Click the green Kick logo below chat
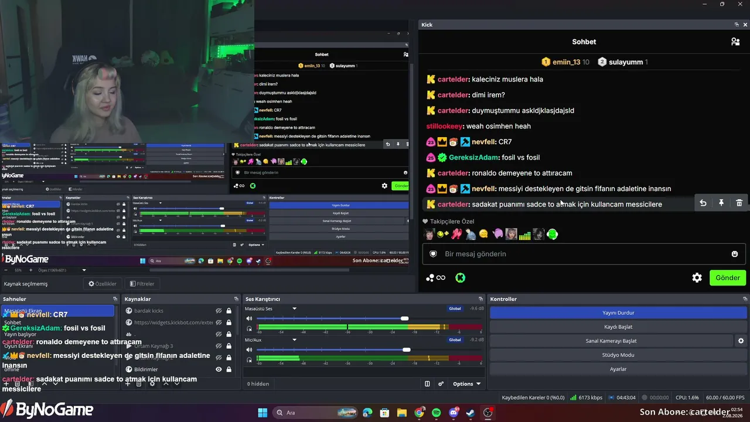The width and height of the screenshot is (750, 422). [461, 278]
